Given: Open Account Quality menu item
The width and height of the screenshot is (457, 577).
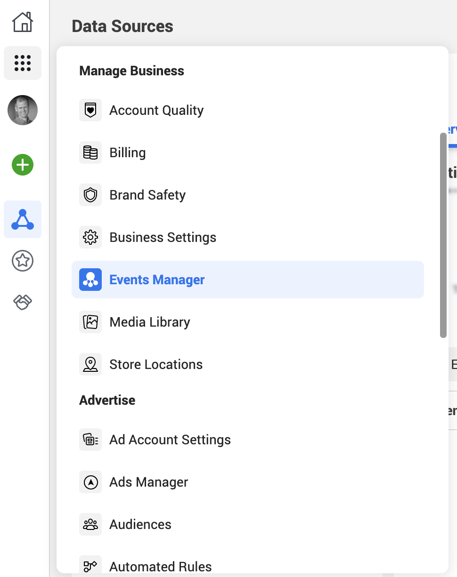Looking at the screenshot, I should 248,110.
